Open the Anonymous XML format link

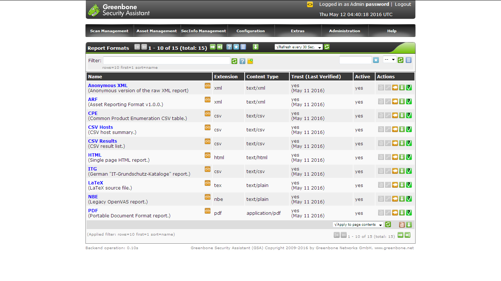[x=108, y=85]
